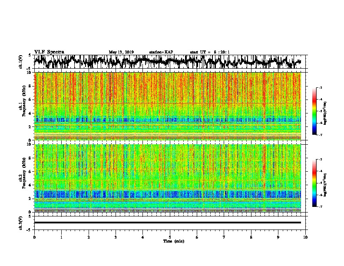Click the ch.1 colorbar "log(PSD)" unit label
Viewport: 344px width, 266px height.
pos(325,113)
